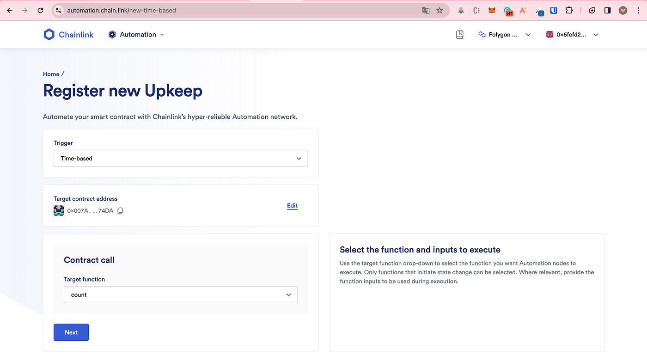647x362 pixels.
Task: Click the 0x007A...74DA address text
Action: pyautogui.click(x=90, y=211)
